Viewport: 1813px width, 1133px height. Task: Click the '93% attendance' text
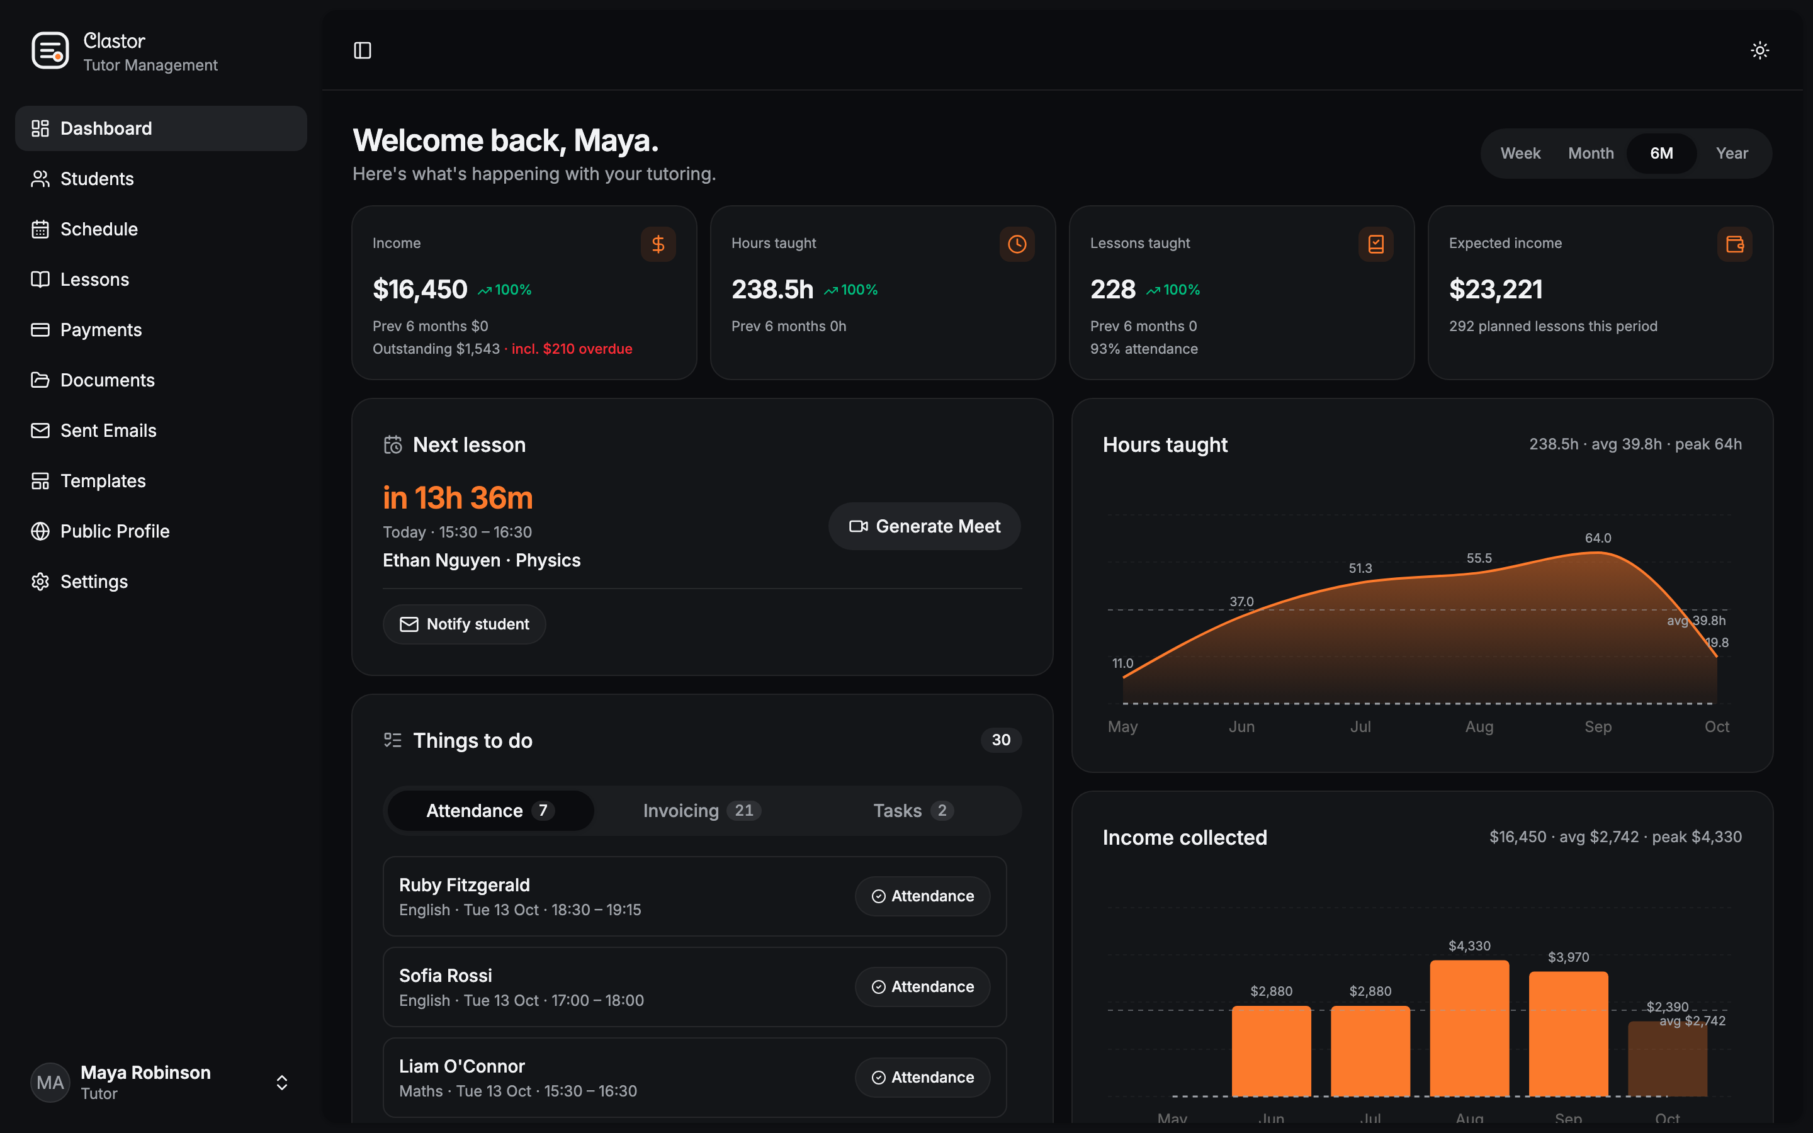[x=1144, y=349]
